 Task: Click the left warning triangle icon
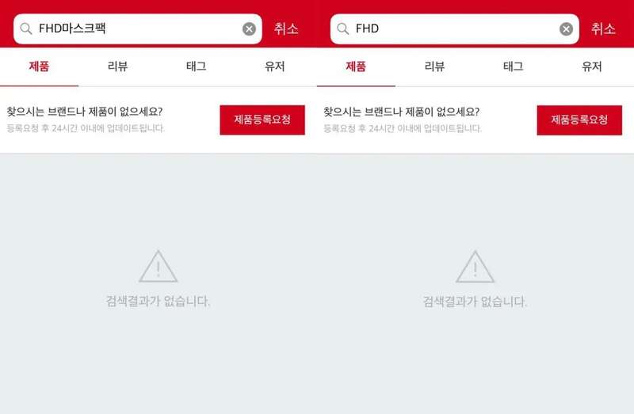pyautogui.click(x=158, y=267)
